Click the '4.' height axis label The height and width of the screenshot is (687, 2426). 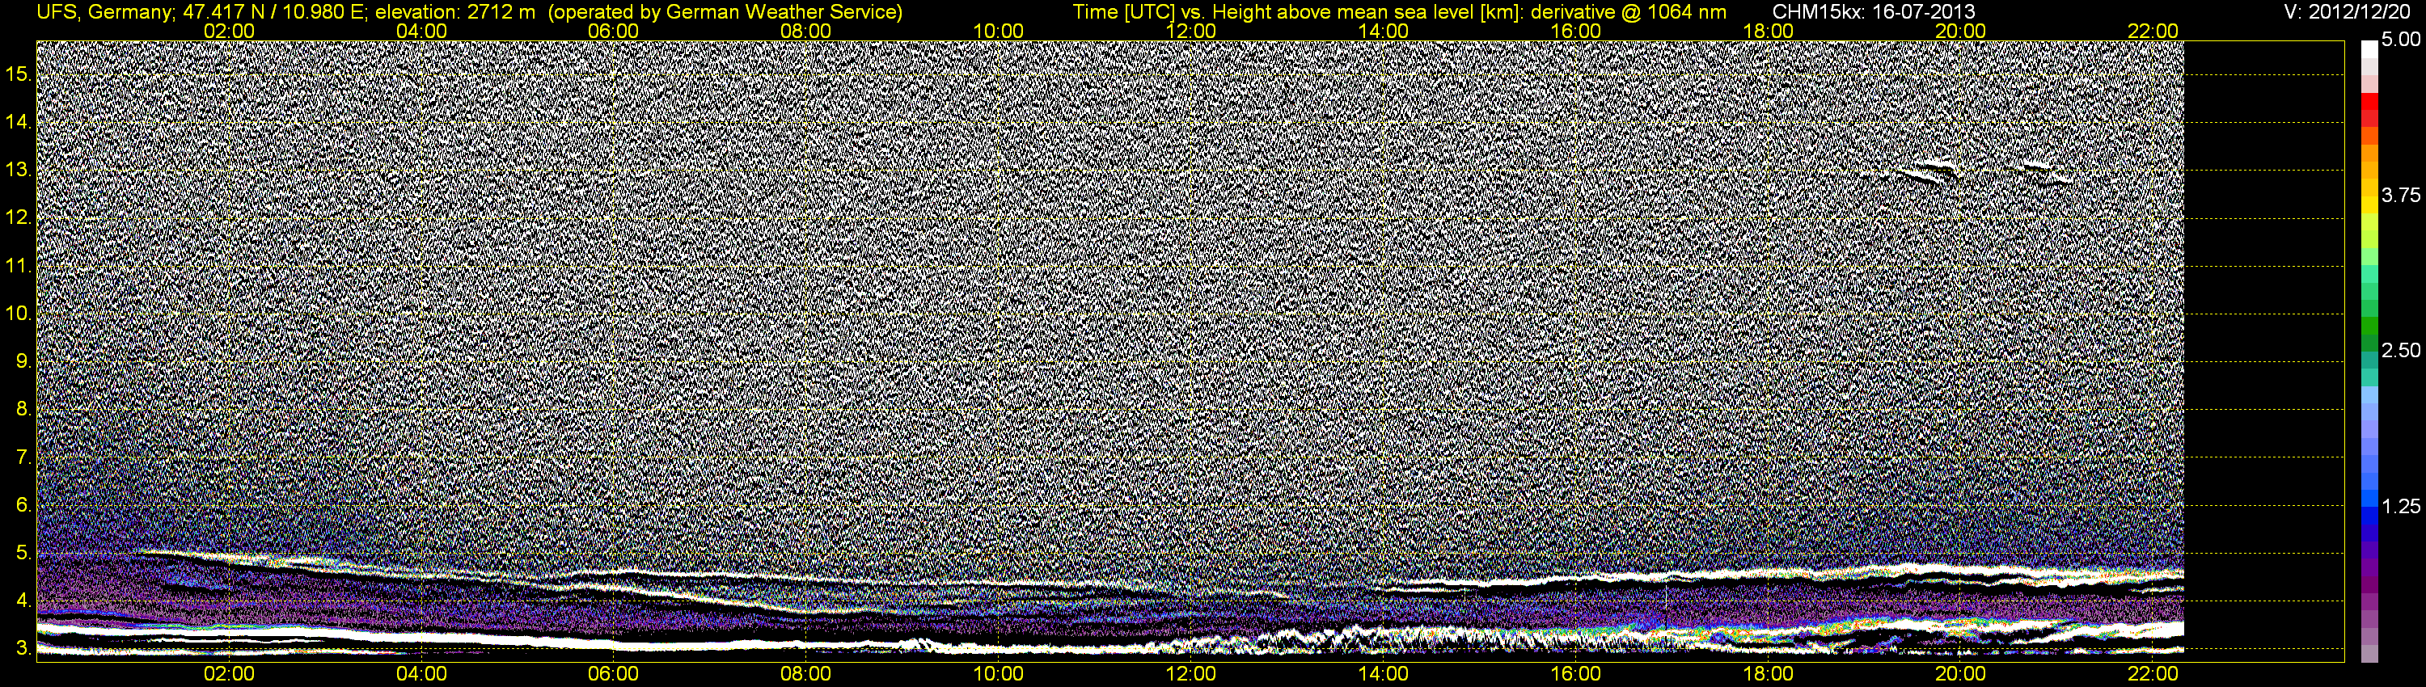tap(23, 601)
